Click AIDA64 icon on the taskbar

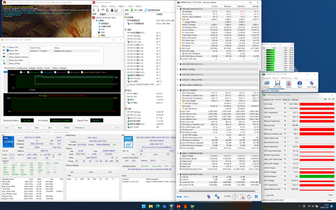[178, 206]
